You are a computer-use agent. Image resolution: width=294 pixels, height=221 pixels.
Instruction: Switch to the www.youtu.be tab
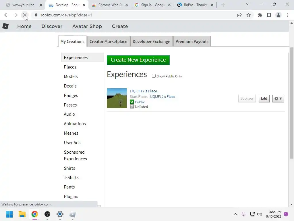24,5
